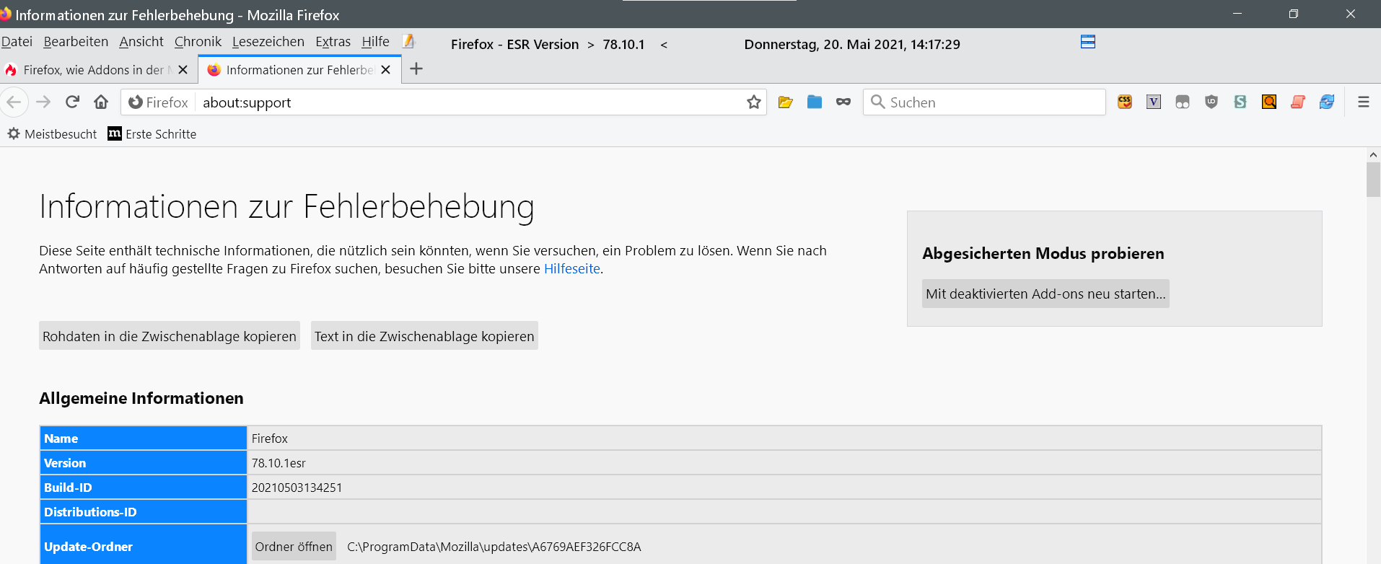Open the Tampermonkey extension icon

(1183, 102)
